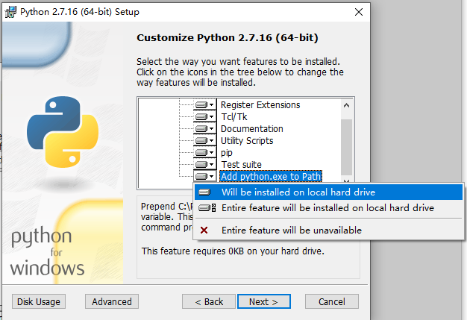The image size is (467, 320).
Task: Choose Will be installed on local hard drive
Action: 328,192
